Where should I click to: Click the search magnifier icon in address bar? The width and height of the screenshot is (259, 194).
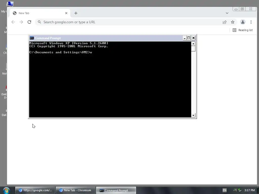[39, 22]
